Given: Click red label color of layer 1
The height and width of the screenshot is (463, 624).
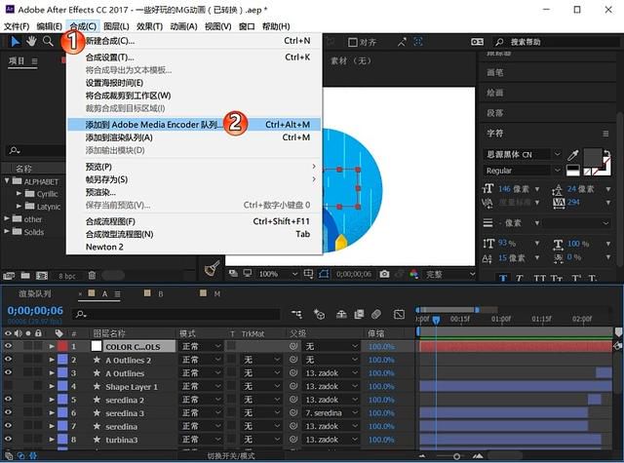Looking at the screenshot, I should tap(62, 346).
